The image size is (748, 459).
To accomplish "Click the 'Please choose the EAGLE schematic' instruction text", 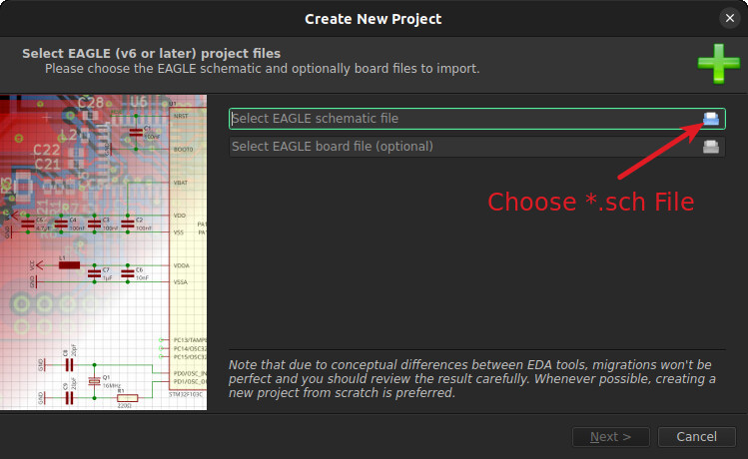I will click(x=263, y=69).
